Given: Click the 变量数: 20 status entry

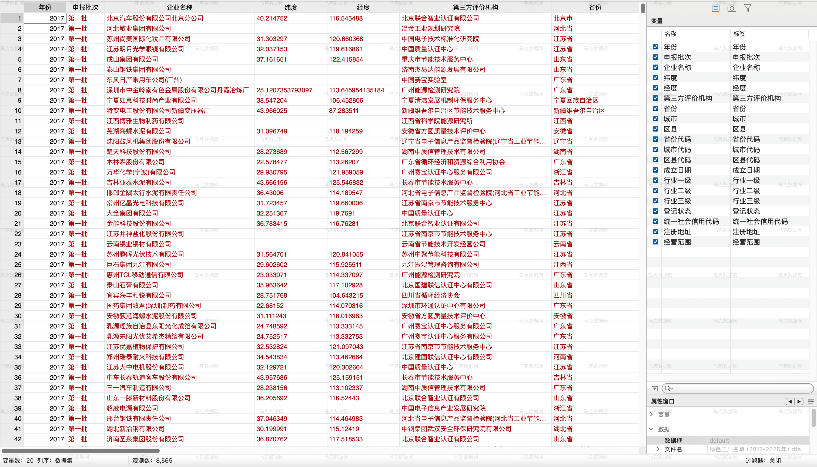Looking at the screenshot, I should [x=18, y=461].
